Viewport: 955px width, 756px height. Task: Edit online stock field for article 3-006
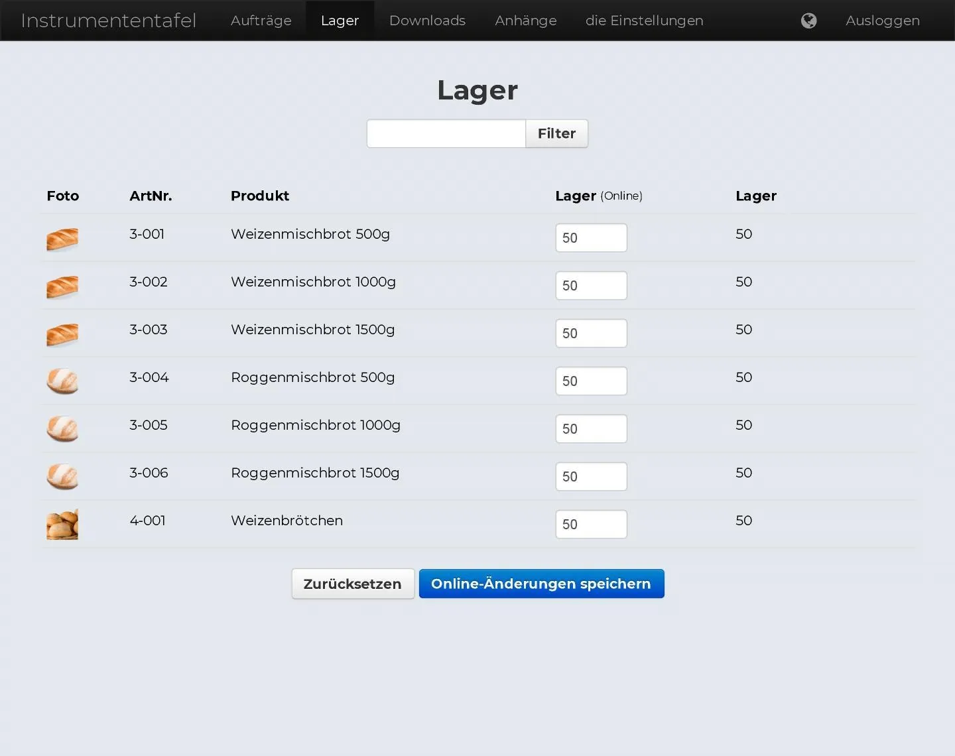click(591, 476)
